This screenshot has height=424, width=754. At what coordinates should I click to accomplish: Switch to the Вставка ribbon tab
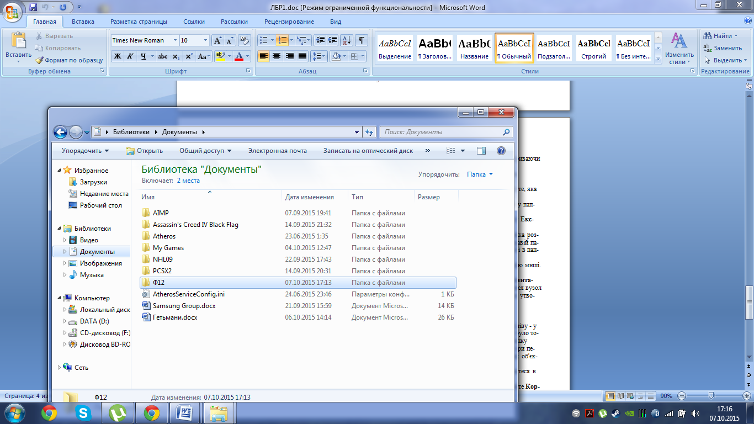point(83,22)
